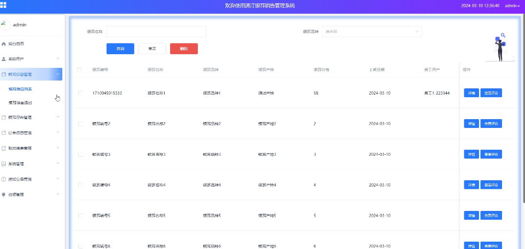Check the row 1710045015333 checkbox
This screenshot has width=525, height=249.
click(80, 93)
